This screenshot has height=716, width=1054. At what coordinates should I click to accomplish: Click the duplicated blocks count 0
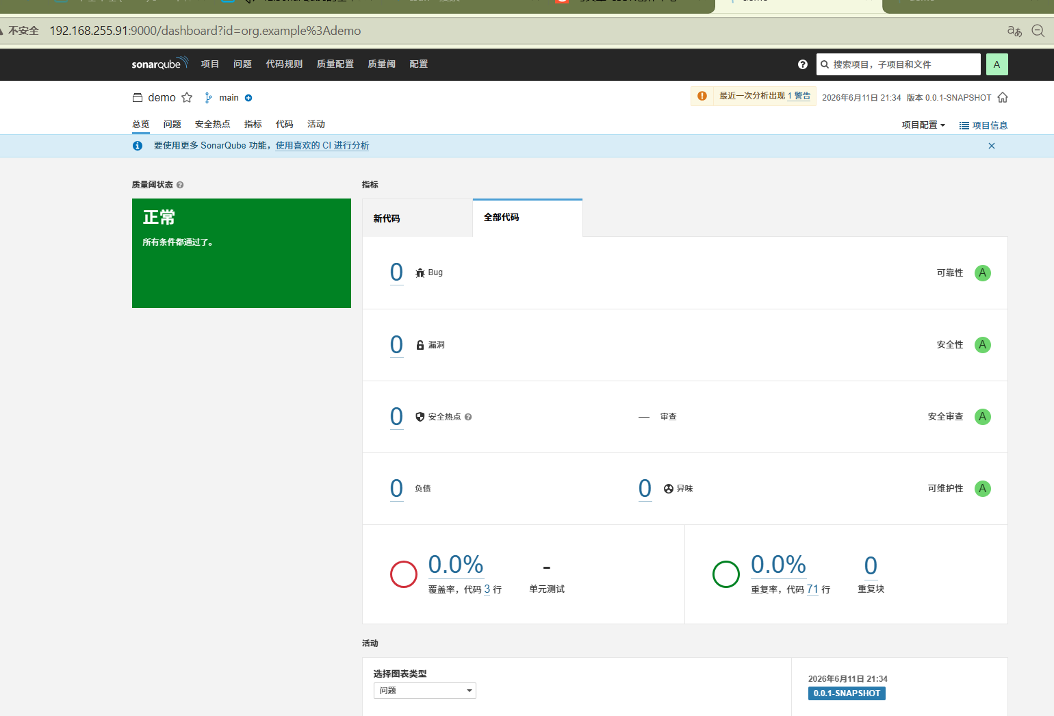[x=871, y=565]
